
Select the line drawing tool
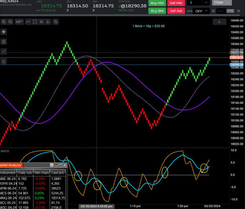(x=4, y=52)
